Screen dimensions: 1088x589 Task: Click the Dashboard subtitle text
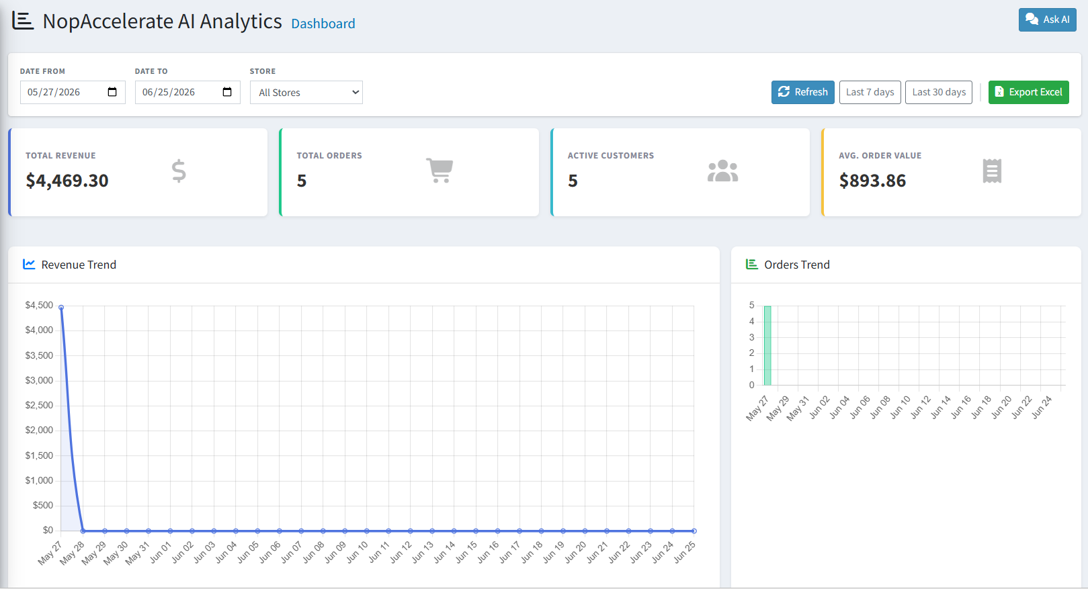tap(323, 24)
